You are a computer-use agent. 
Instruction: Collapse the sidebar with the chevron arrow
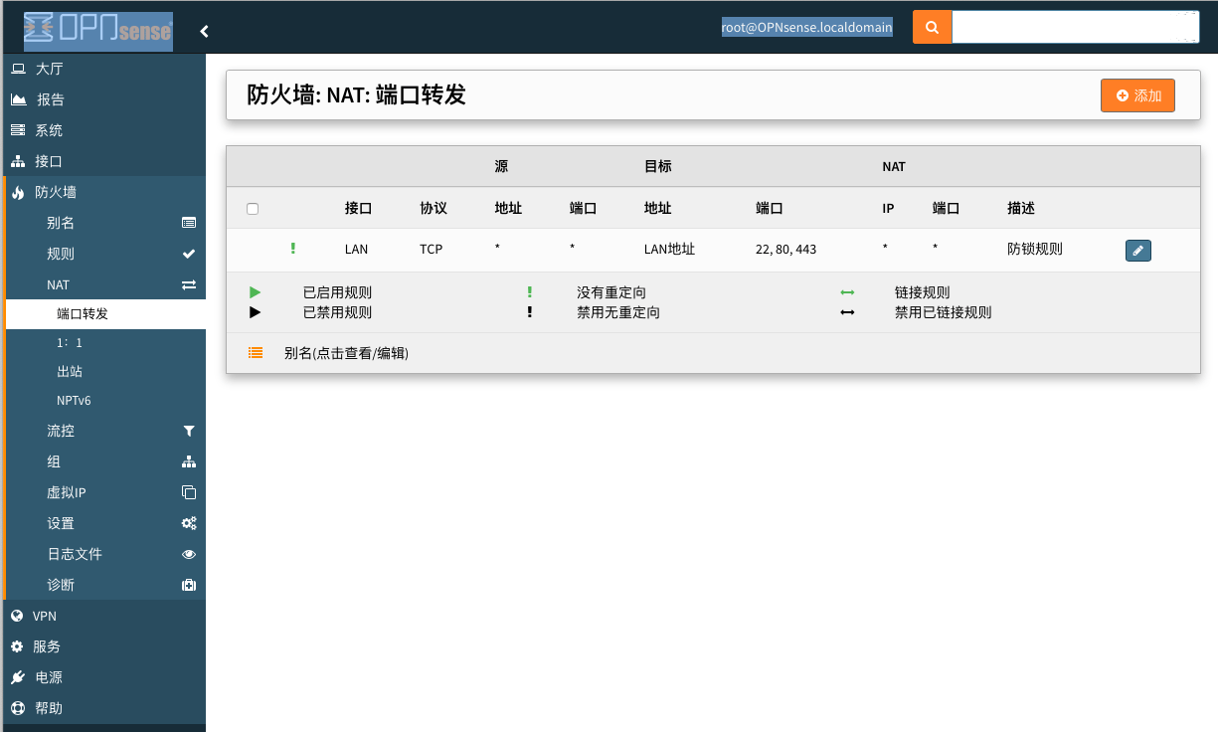point(204,31)
